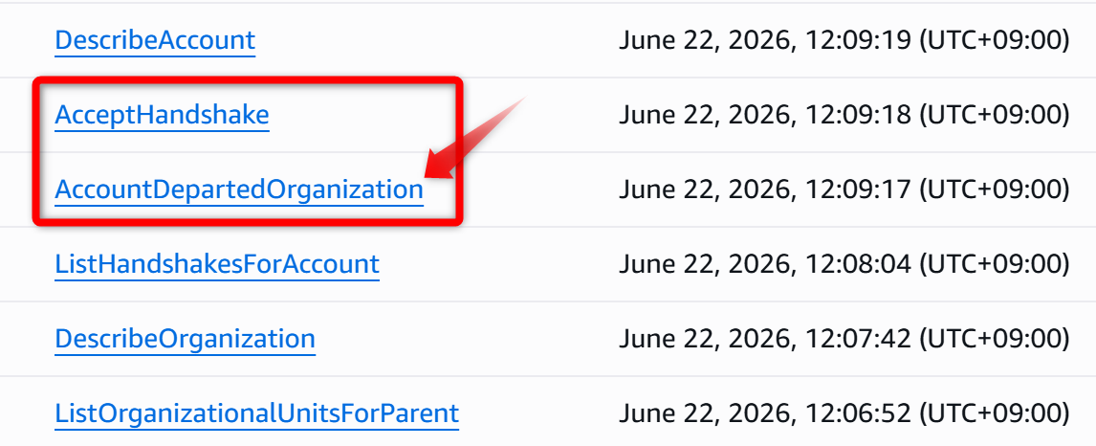
Task: Open the ListHandshakesForAccount event
Action: pyautogui.click(x=217, y=264)
